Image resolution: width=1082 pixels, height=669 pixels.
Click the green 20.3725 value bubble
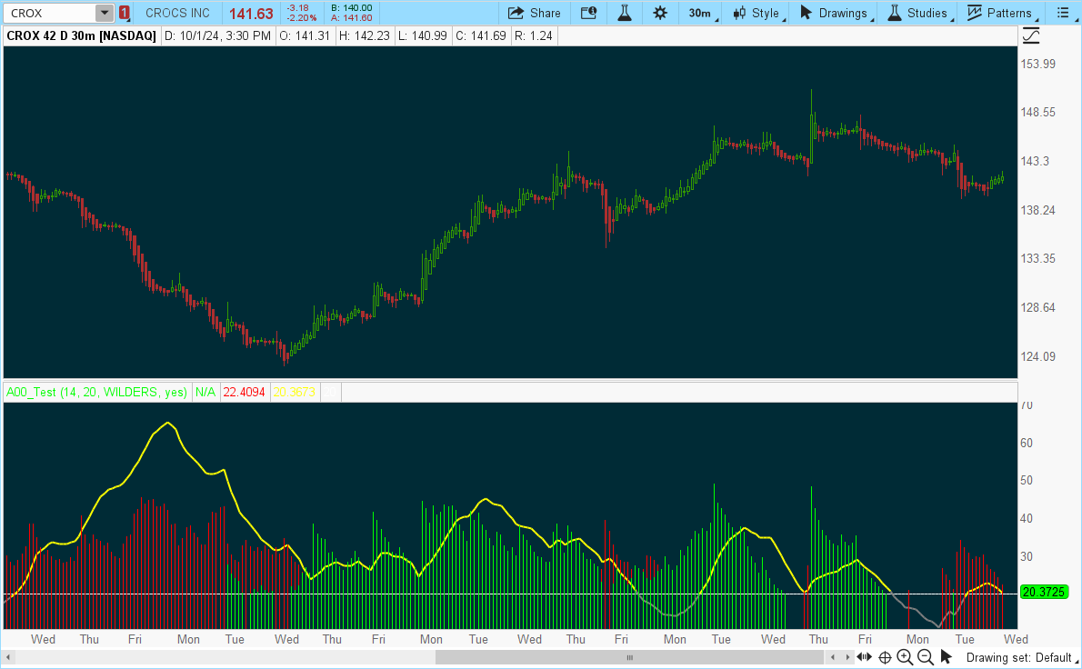click(1044, 593)
